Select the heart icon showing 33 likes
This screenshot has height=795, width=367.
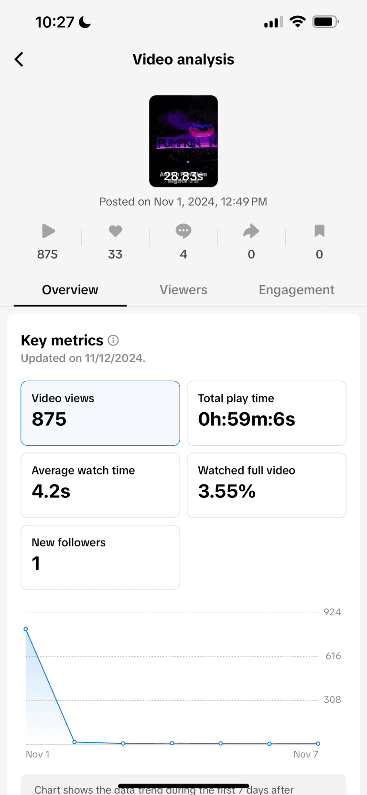click(115, 231)
